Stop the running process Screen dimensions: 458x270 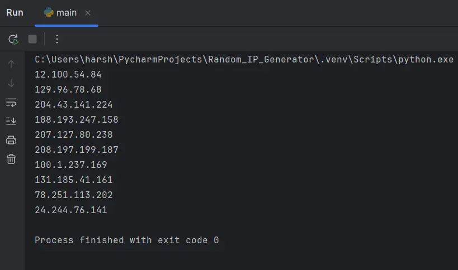point(32,39)
